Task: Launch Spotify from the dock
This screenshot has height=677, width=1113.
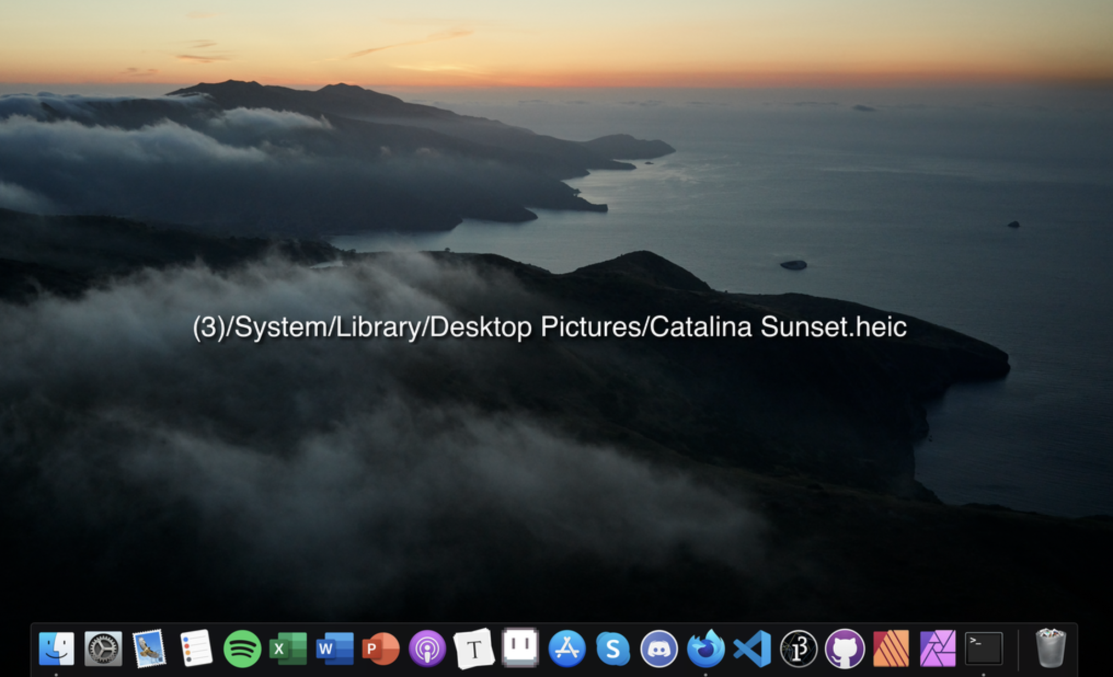Action: [x=242, y=649]
